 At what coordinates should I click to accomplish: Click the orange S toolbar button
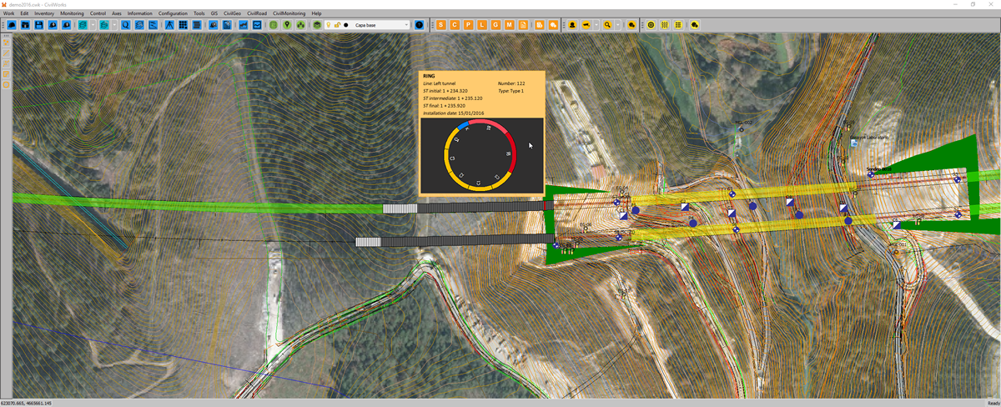pos(441,25)
